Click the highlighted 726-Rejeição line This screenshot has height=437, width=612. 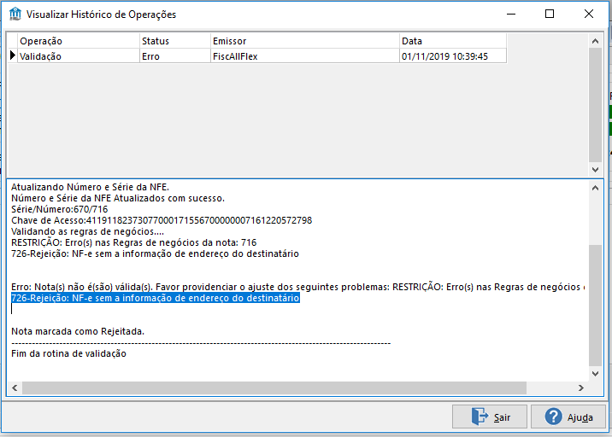coord(156,298)
